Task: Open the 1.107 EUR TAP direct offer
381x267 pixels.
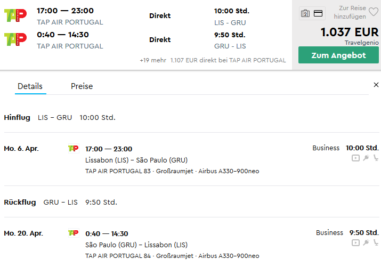Action: pyautogui.click(x=228, y=60)
